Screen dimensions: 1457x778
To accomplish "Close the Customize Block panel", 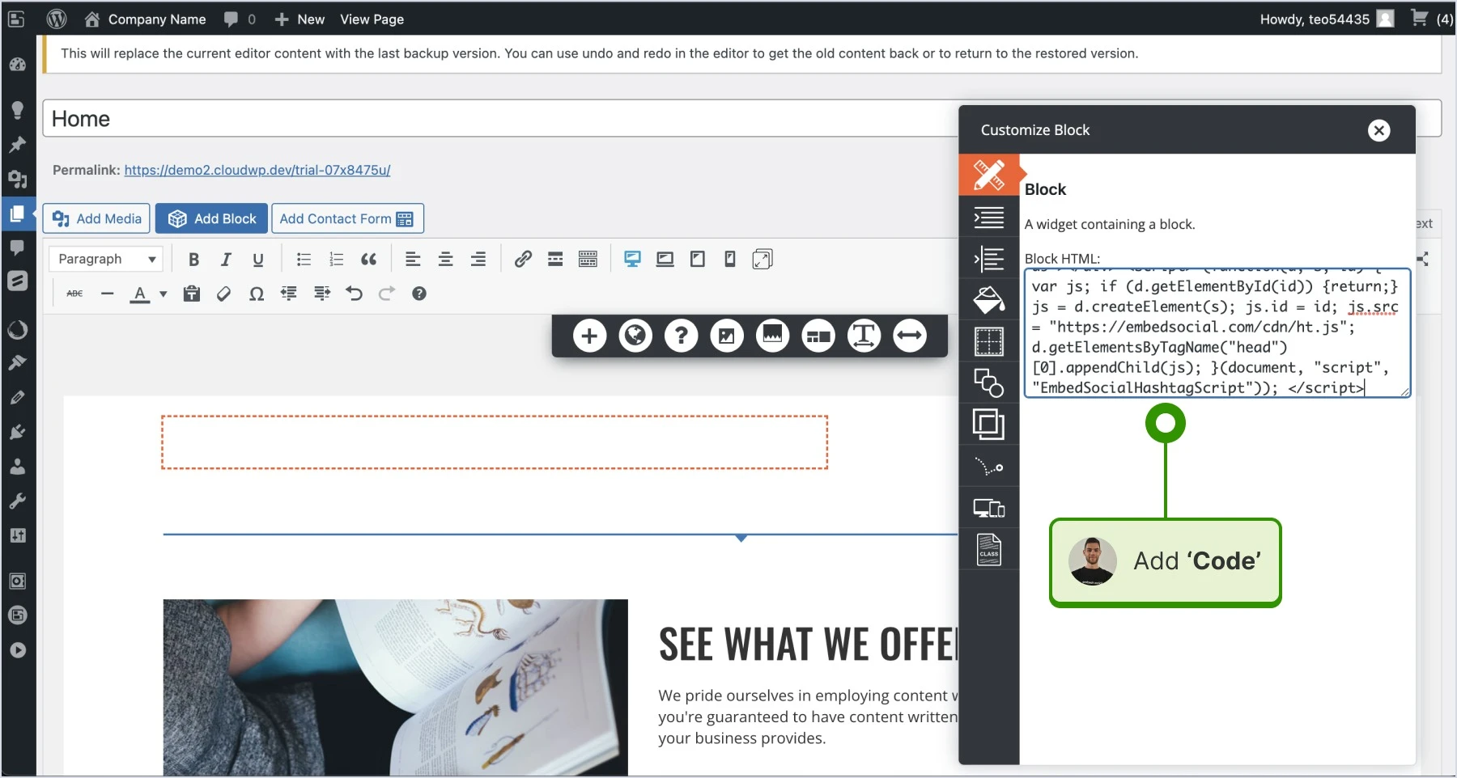I will point(1379,130).
